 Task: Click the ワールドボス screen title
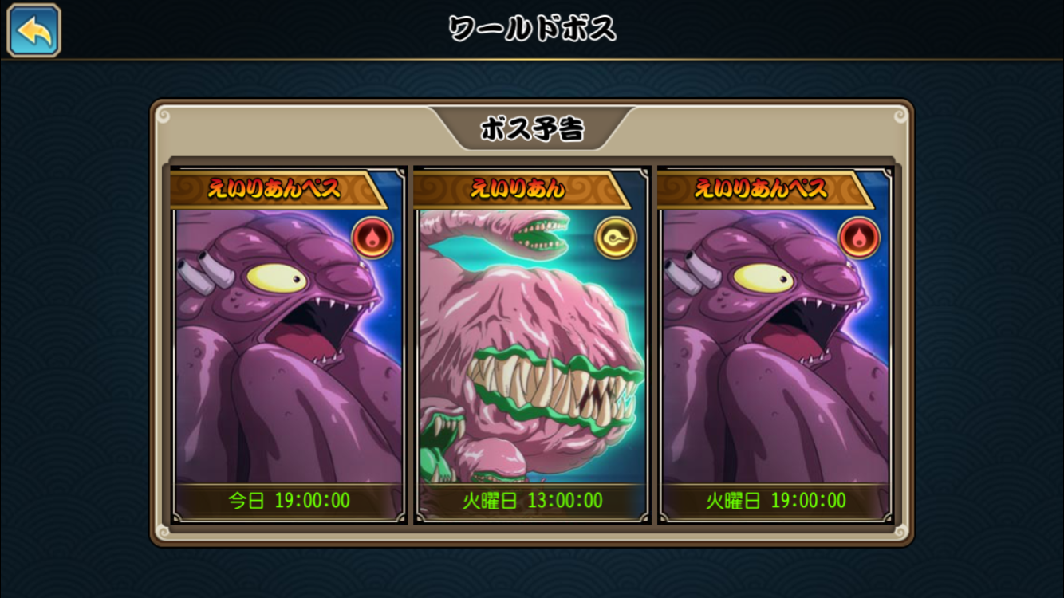532,30
